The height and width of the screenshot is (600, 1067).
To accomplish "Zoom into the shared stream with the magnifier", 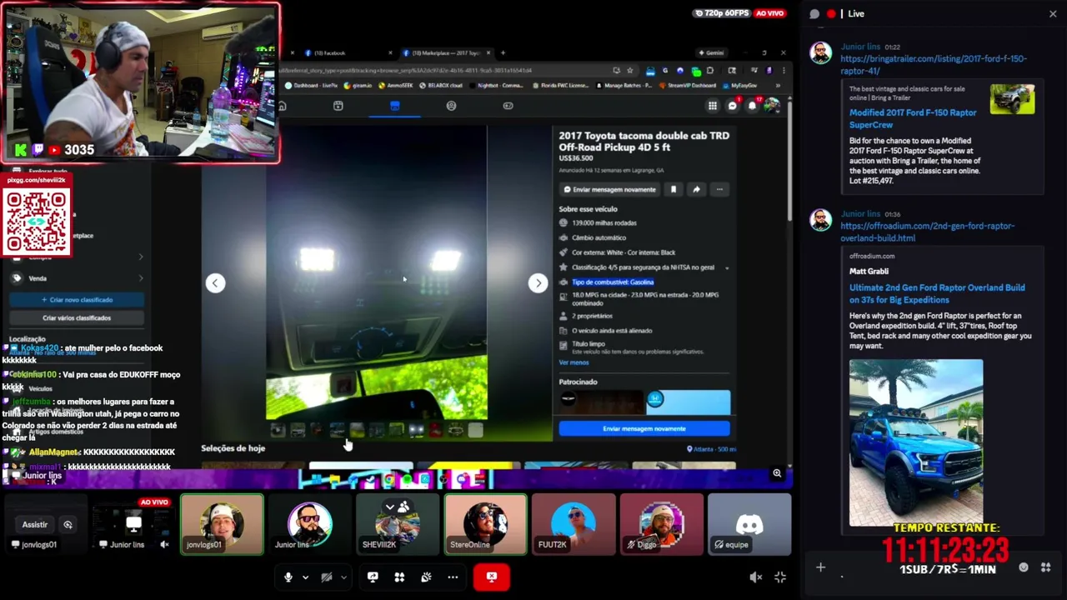I will pos(777,473).
